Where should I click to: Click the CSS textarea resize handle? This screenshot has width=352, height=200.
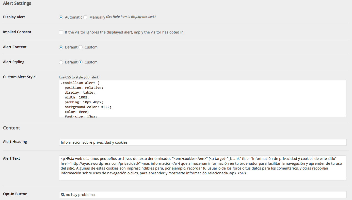click(x=345, y=116)
